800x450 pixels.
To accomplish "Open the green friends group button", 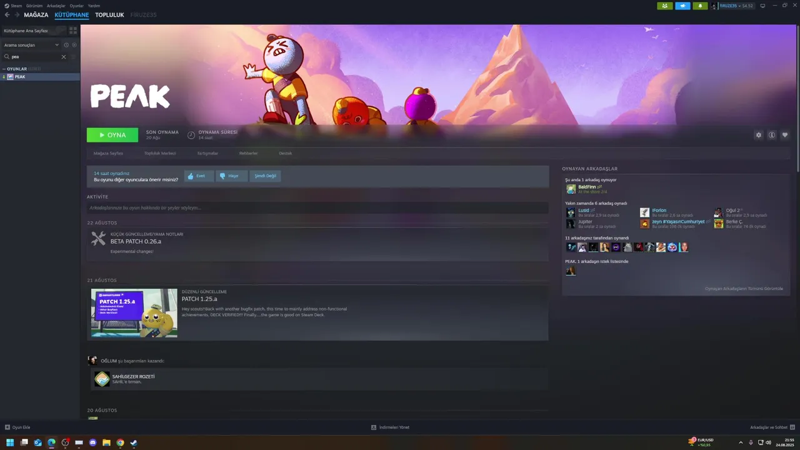I will coord(665,6).
